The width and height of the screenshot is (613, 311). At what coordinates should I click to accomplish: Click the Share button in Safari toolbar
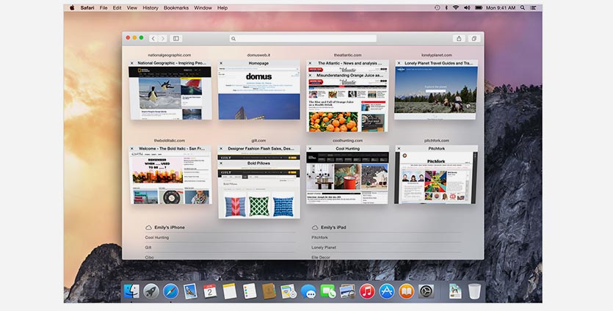[x=459, y=38]
